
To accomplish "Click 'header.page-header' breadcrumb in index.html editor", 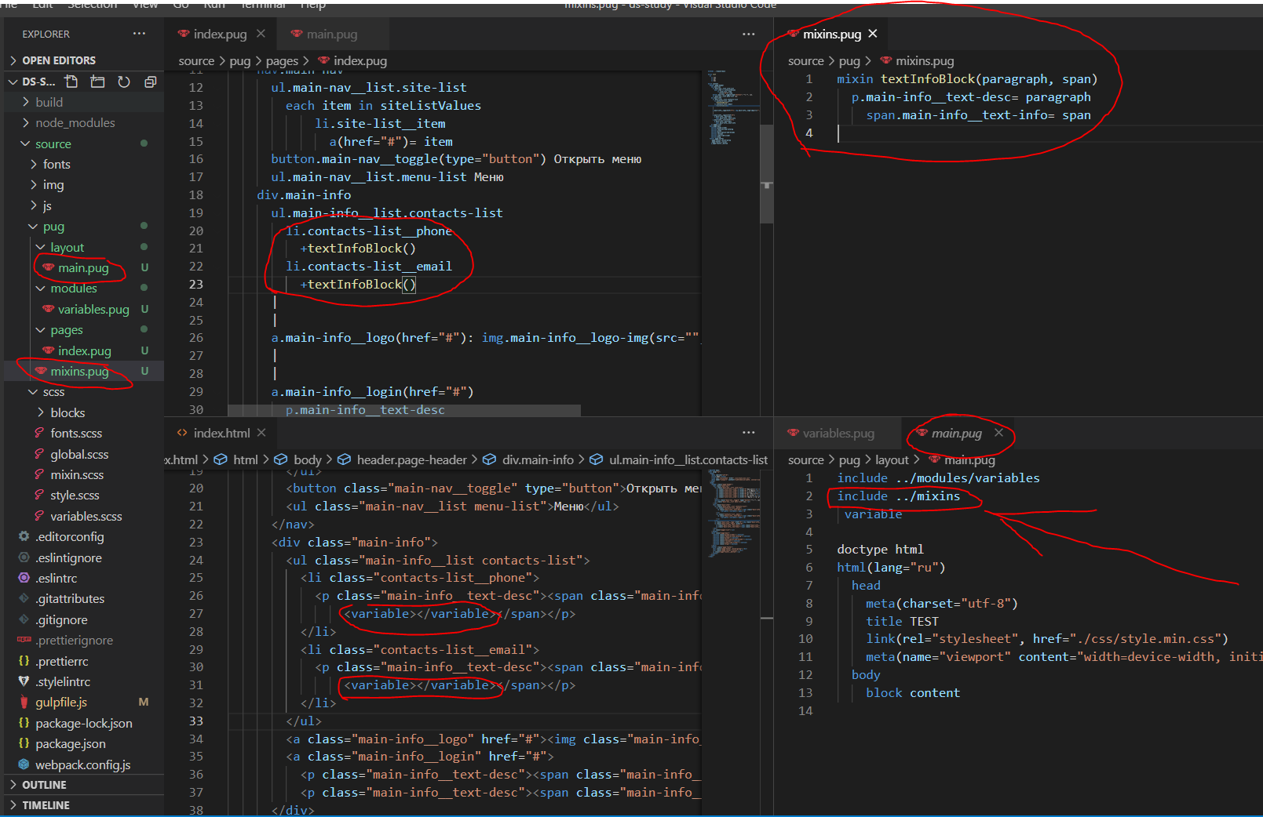I will coord(411,459).
